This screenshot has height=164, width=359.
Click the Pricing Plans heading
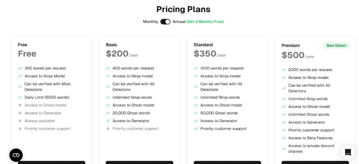pos(183,10)
